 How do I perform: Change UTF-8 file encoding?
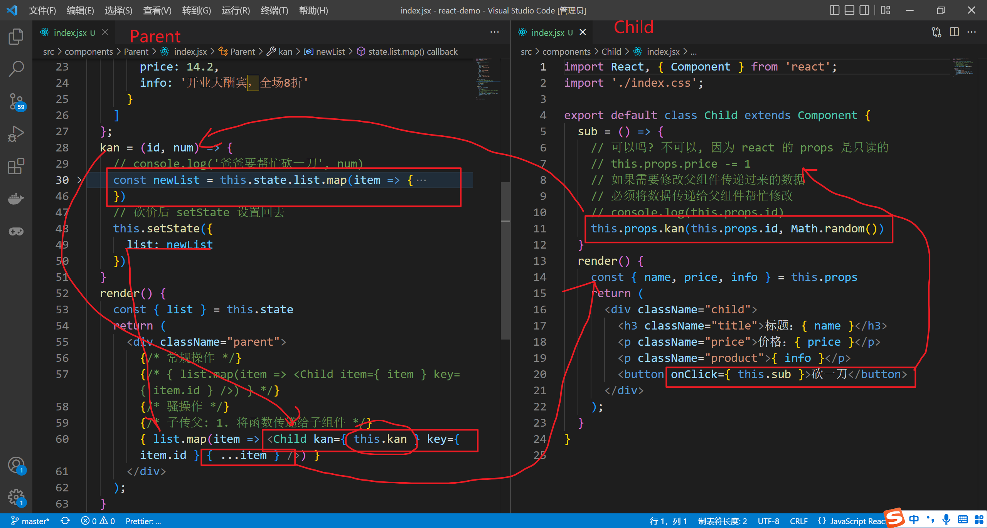click(x=768, y=521)
